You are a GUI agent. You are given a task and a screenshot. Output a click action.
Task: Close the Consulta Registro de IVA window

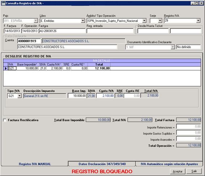[201, 3]
